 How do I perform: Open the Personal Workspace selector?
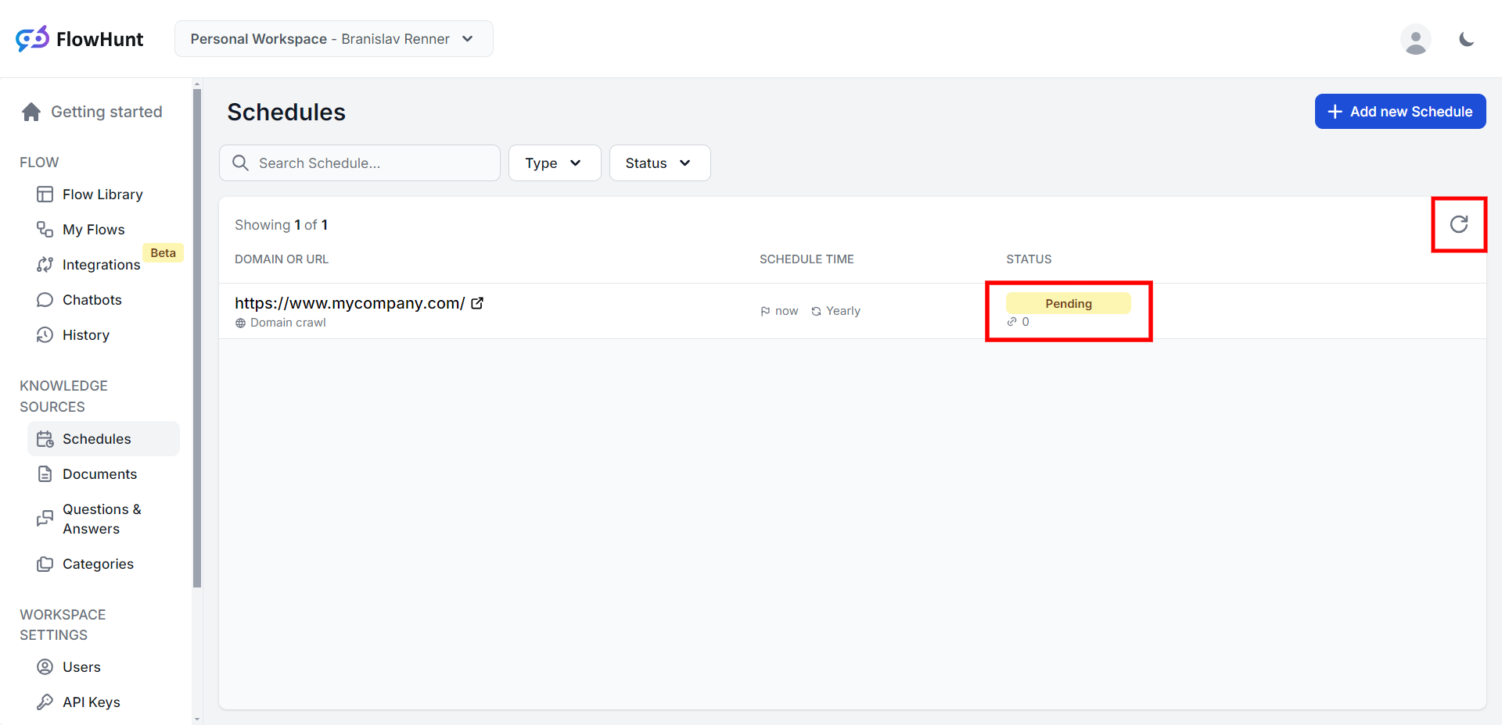coord(333,39)
